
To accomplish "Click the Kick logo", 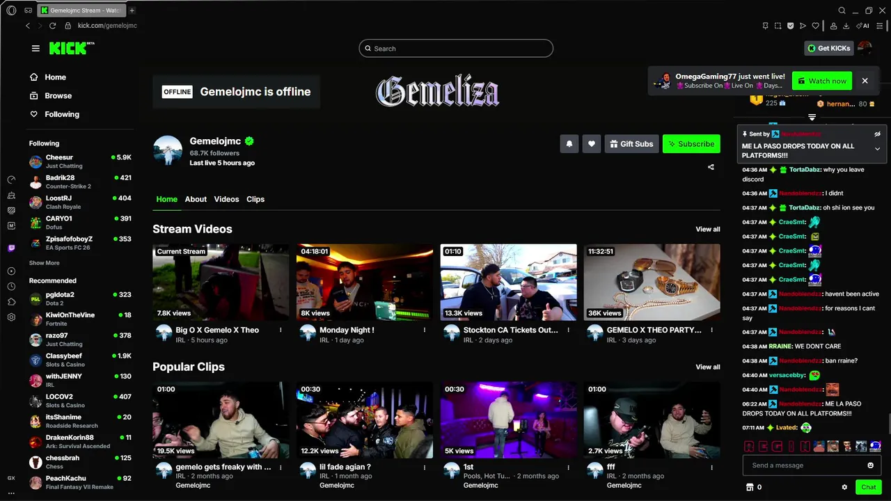I will (72, 48).
